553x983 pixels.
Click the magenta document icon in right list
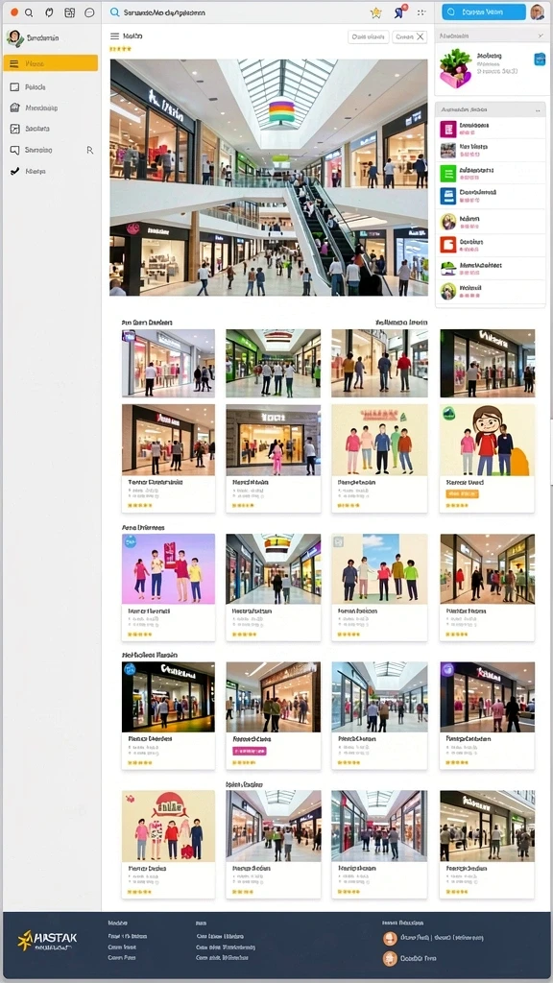click(x=447, y=130)
